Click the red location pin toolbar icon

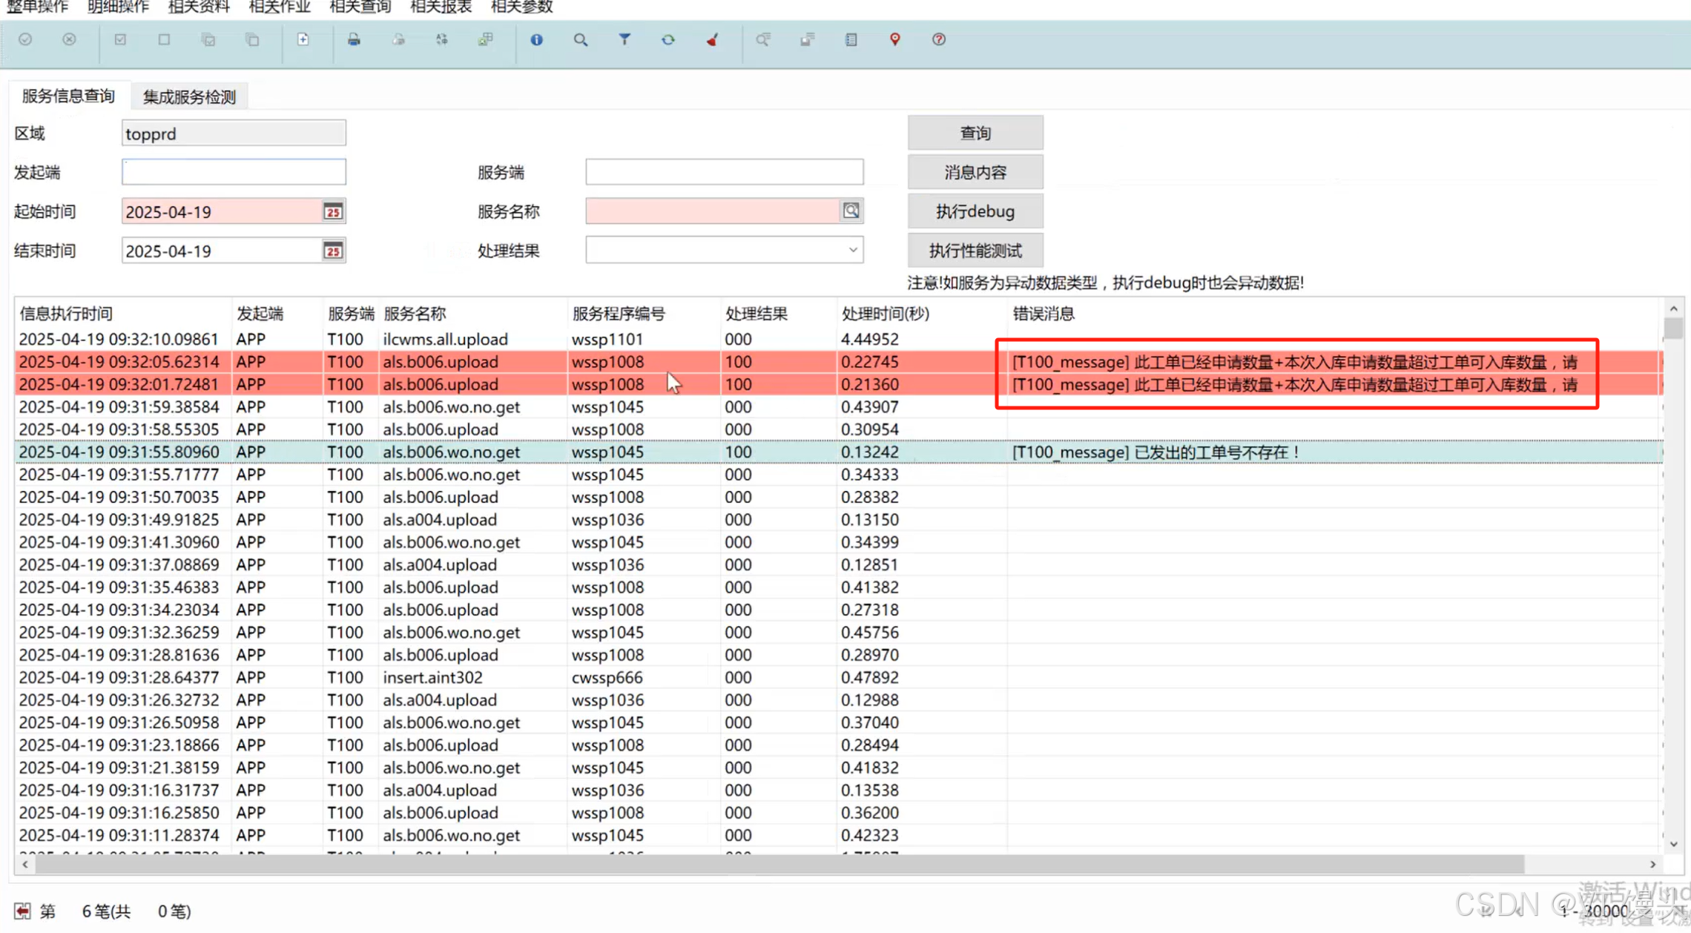[x=894, y=40]
